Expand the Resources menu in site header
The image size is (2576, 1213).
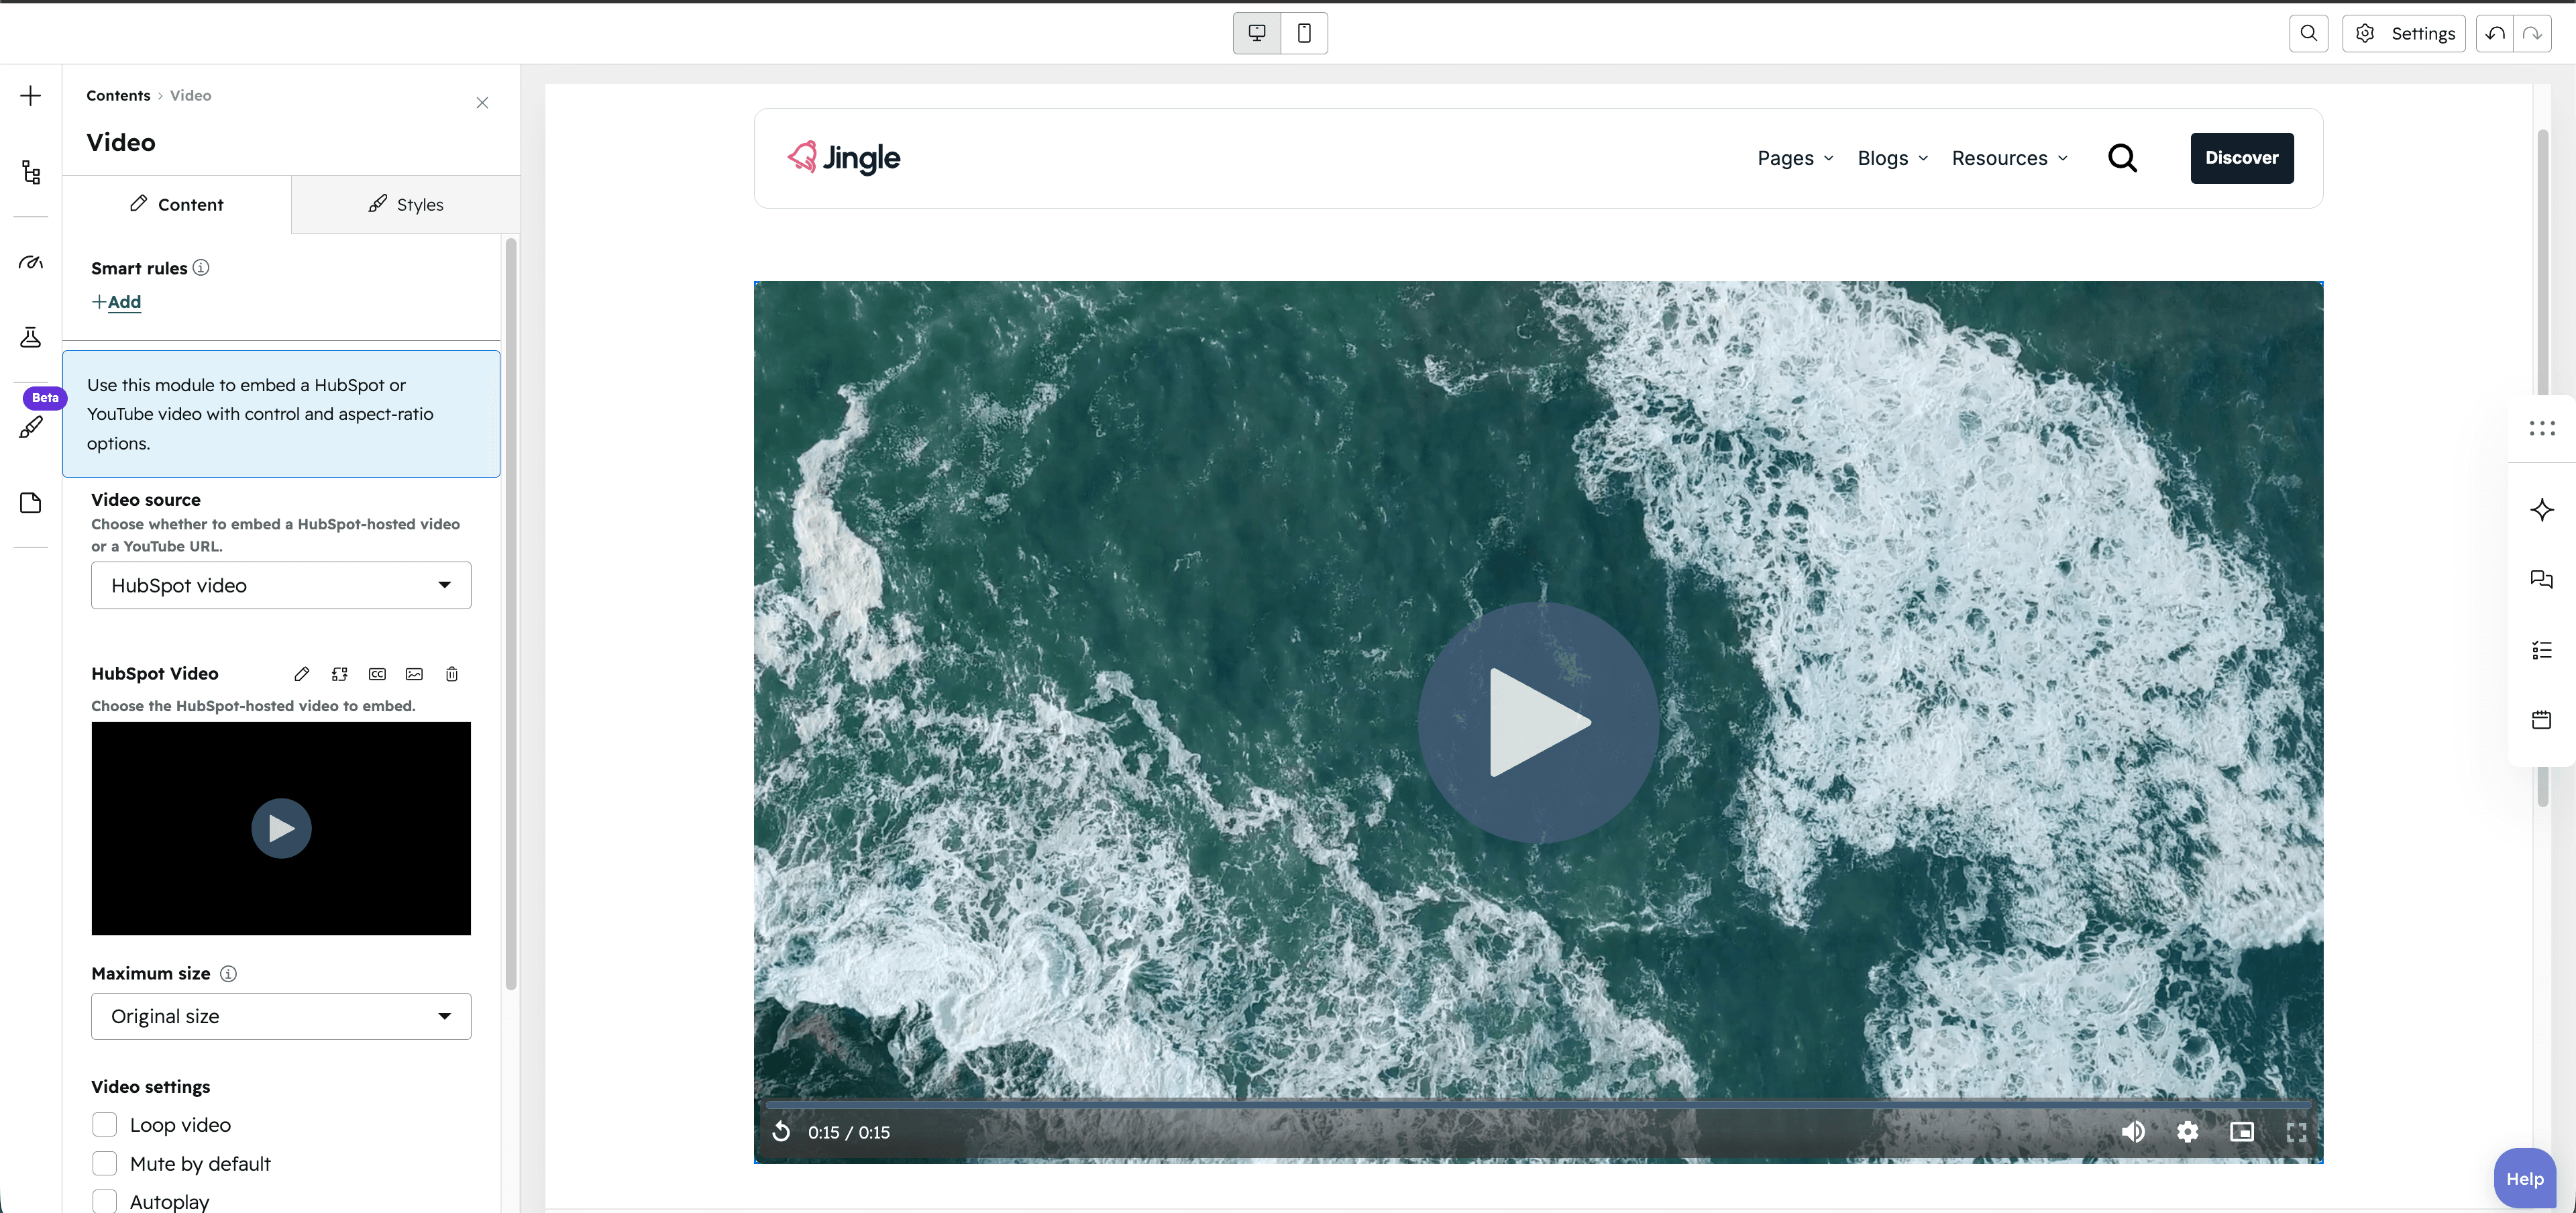pyautogui.click(x=2009, y=158)
